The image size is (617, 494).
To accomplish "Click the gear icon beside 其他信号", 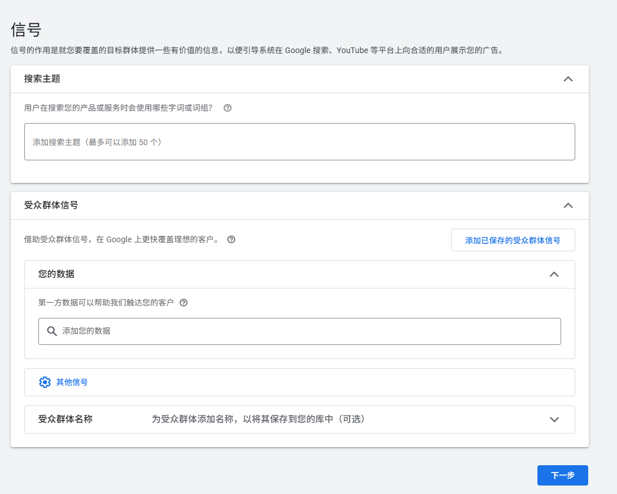I will click(x=45, y=382).
